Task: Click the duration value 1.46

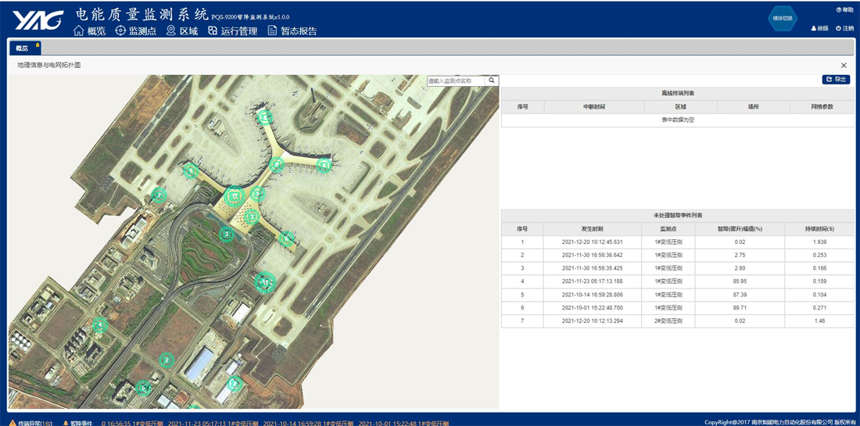Action: tap(819, 320)
